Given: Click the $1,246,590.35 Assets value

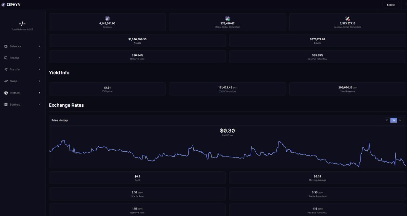Looking at the screenshot, I should [x=137, y=39].
